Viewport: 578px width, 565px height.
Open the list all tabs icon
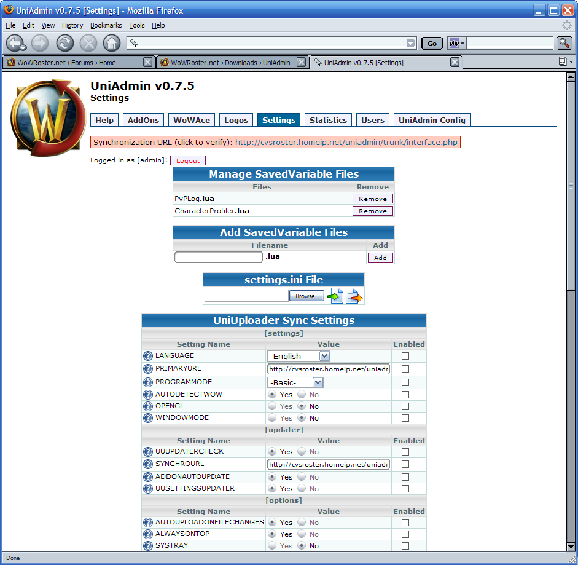(x=563, y=61)
